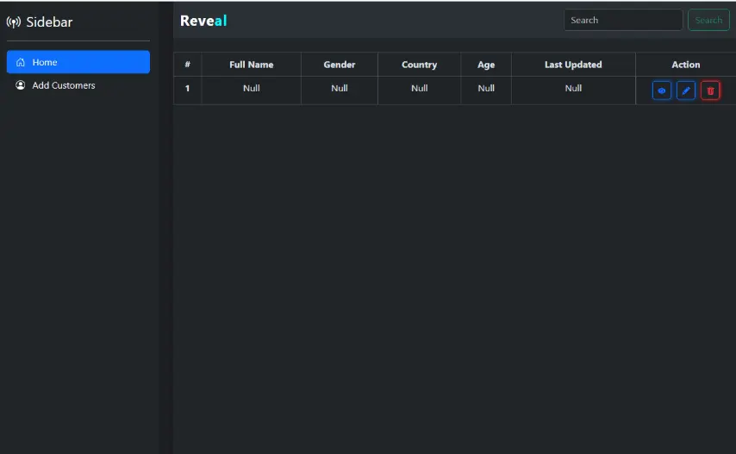Click Null under Last Updated column
Viewport: 736px width, 454px height.
(x=573, y=88)
